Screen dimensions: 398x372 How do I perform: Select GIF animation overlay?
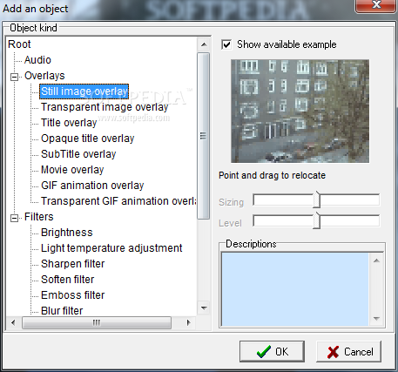pos(92,186)
